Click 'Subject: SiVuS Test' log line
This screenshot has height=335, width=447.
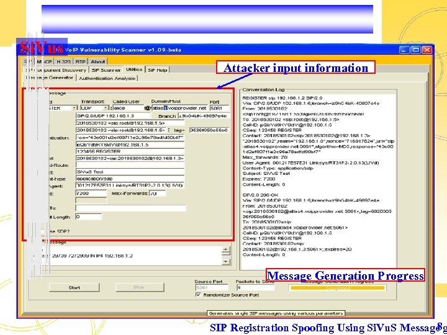266,174
